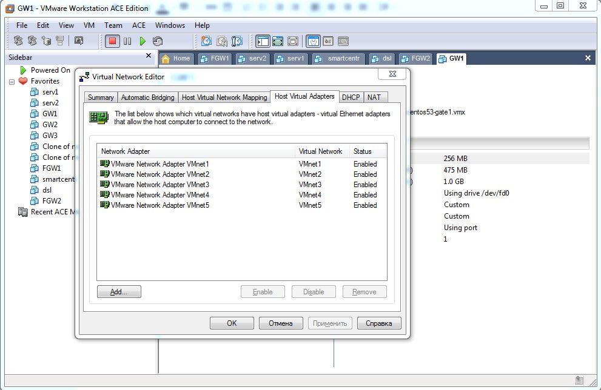Click the Virtual Network column header
Viewport: 601px width, 390px height.
point(322,151)
